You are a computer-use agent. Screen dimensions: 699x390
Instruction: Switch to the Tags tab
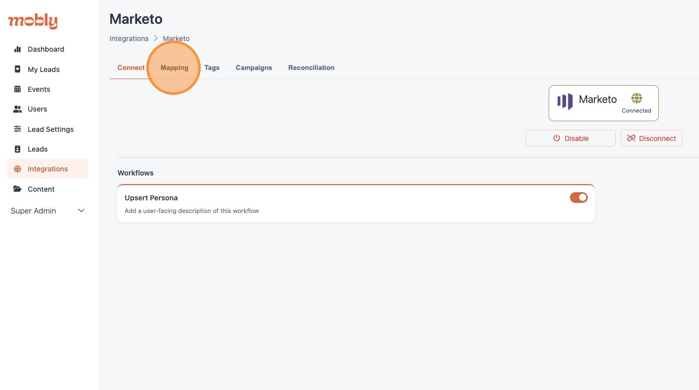(x=212, y=67)
